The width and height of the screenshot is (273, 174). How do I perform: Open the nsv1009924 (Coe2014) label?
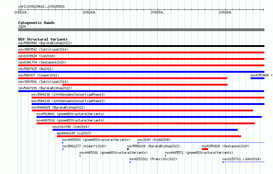tap(37, 56)
